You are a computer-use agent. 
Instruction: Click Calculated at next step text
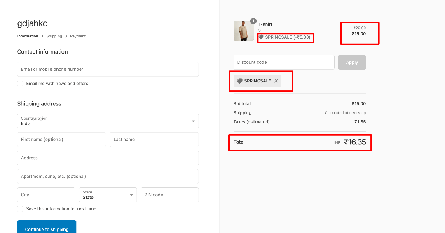click(x=345, y=112)
